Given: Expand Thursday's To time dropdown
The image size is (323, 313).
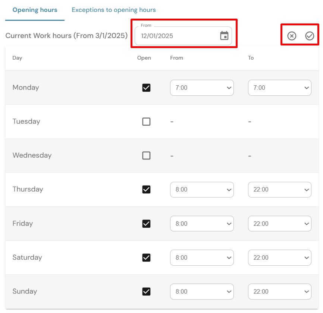Looking at the screenshot, I should pyautogui.click(x=279, y=189).
